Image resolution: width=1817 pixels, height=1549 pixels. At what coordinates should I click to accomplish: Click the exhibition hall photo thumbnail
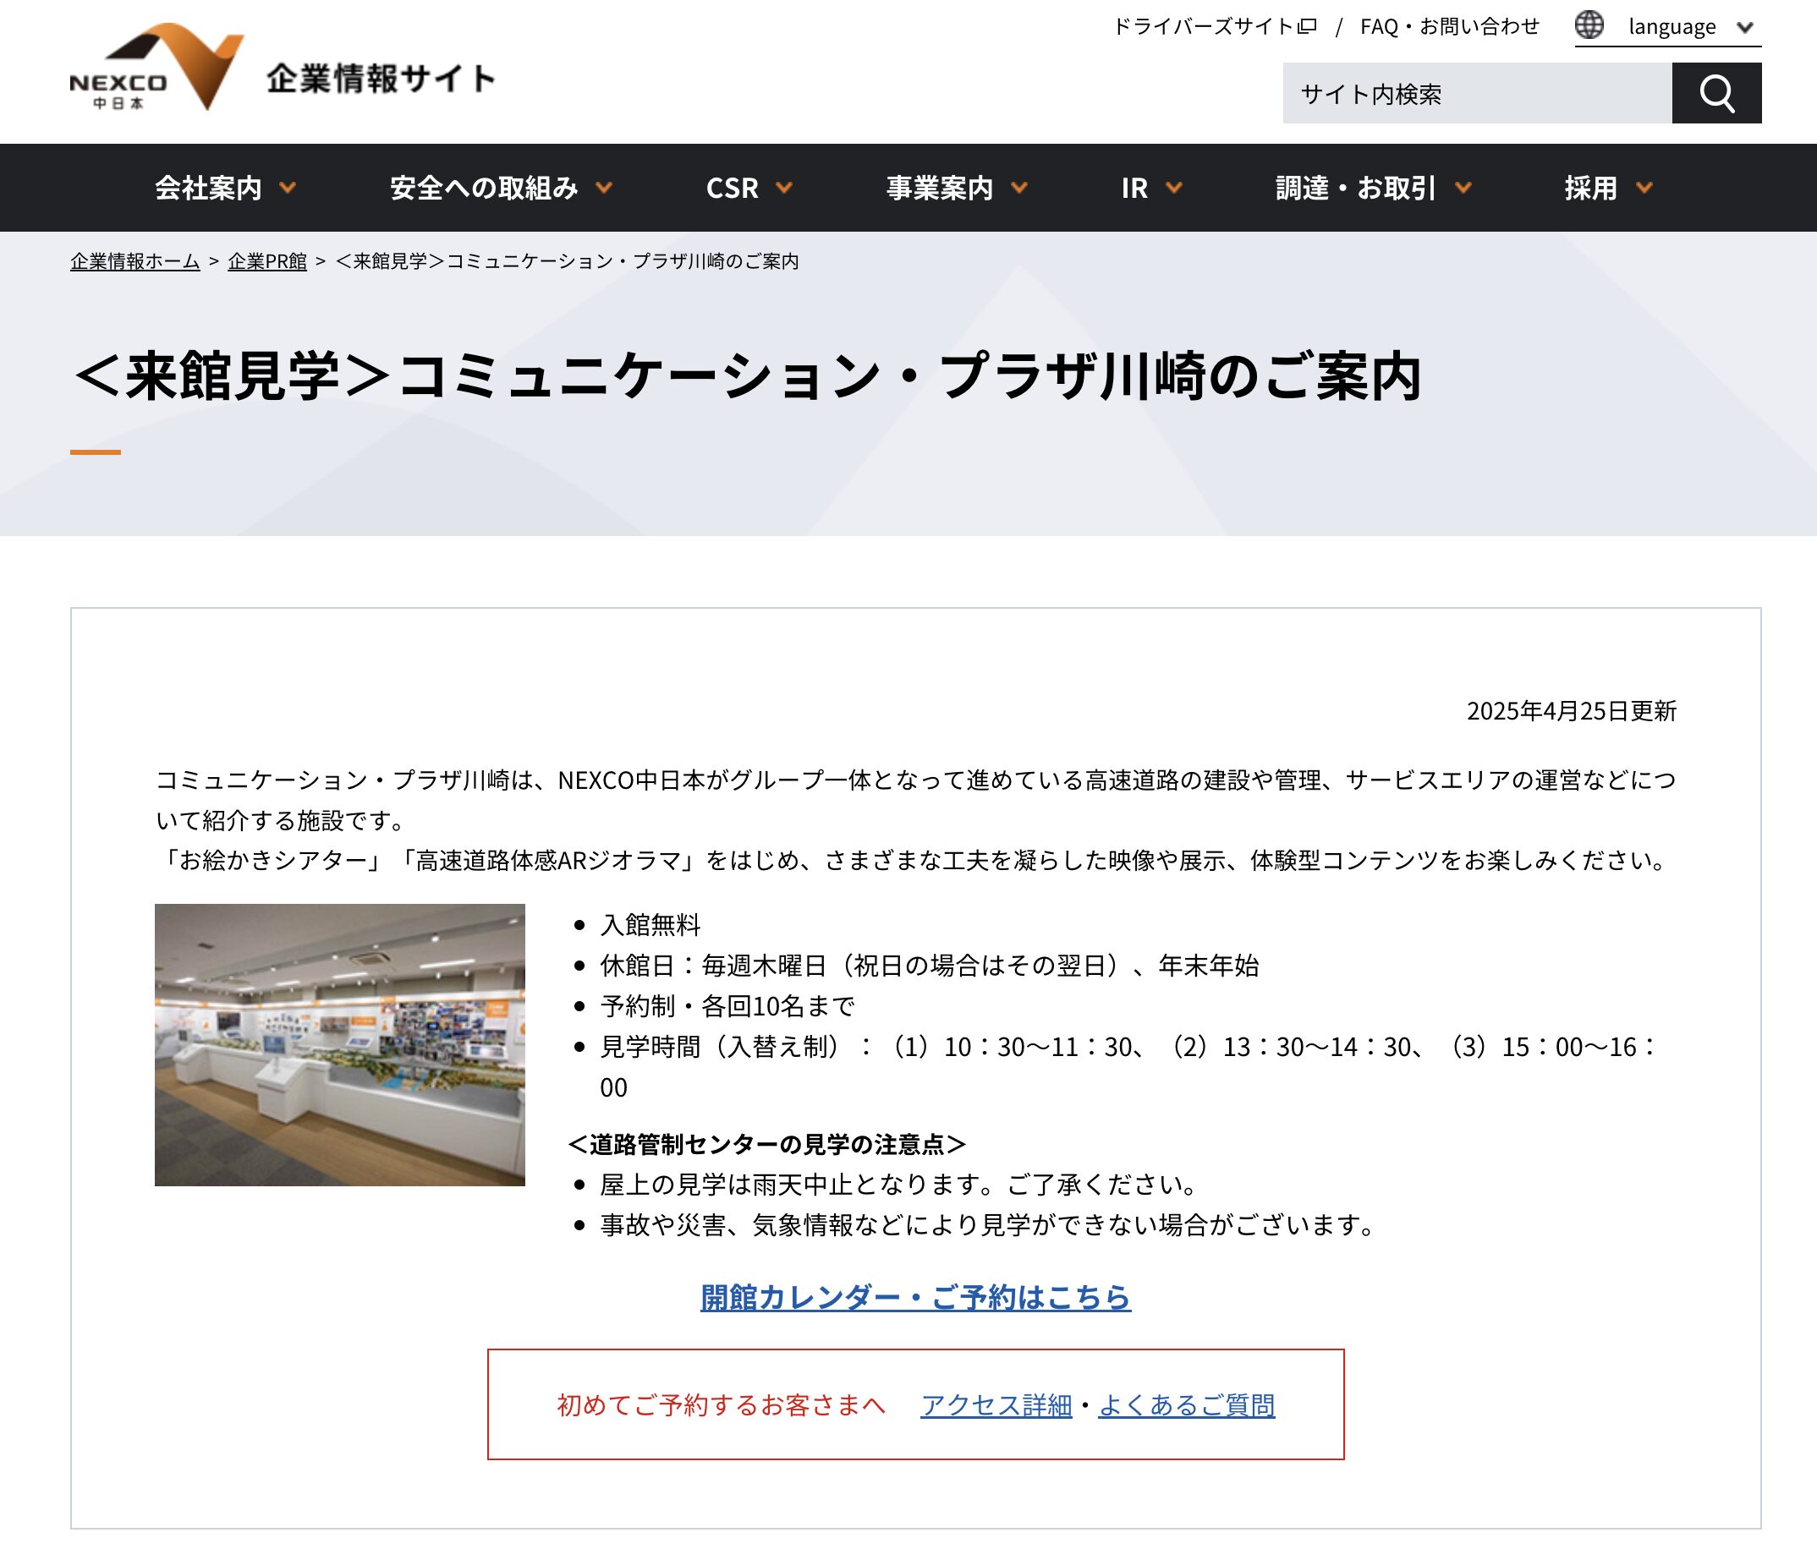coord(339,1044)
